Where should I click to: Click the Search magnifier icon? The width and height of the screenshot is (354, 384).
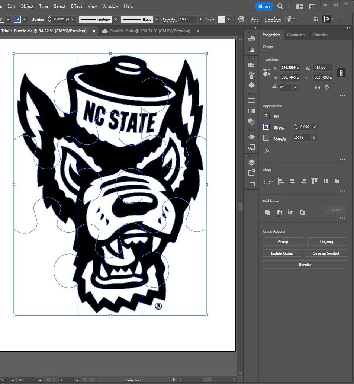280,6
